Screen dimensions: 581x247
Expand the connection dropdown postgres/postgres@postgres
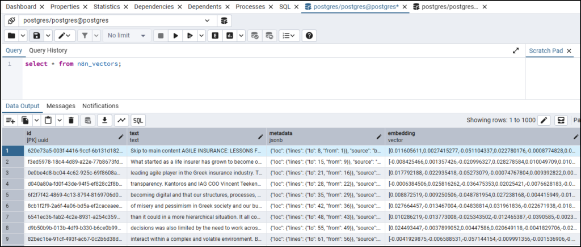coord(207,21)
